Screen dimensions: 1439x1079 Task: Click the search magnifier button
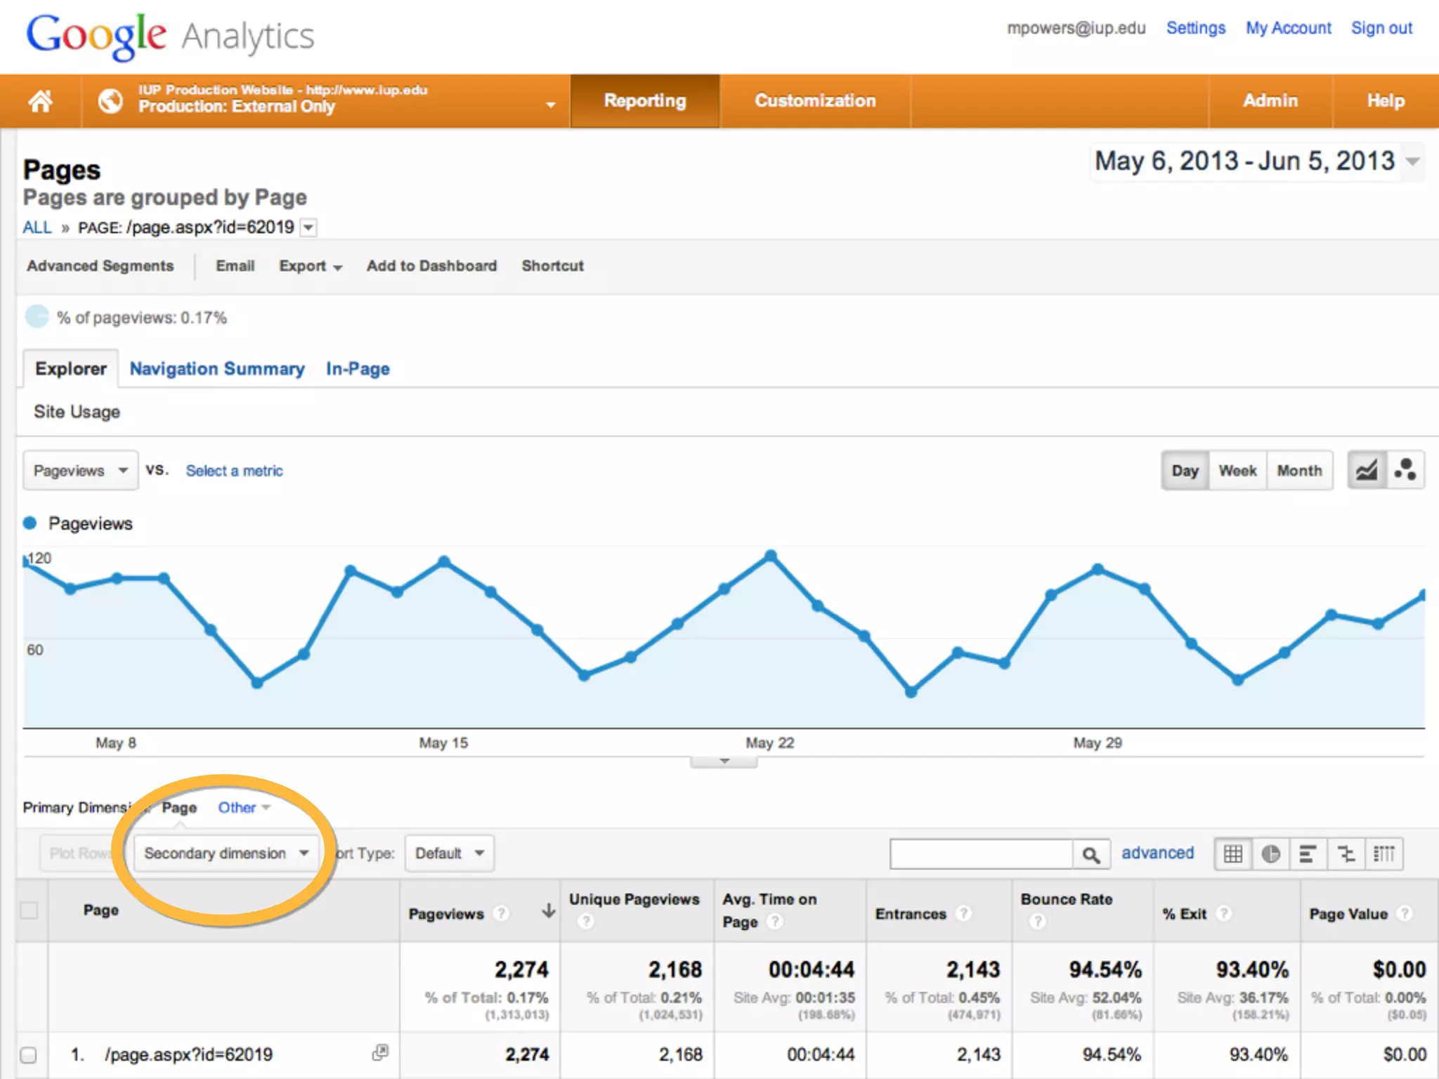[1090, 854]
